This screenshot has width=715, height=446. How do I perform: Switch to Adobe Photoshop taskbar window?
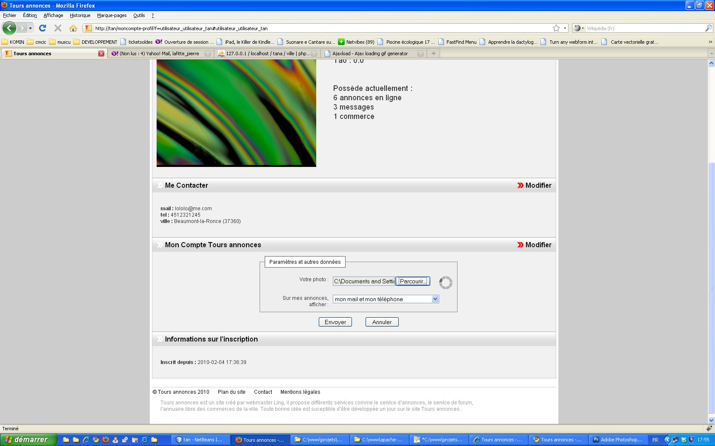tap(618, 440)
